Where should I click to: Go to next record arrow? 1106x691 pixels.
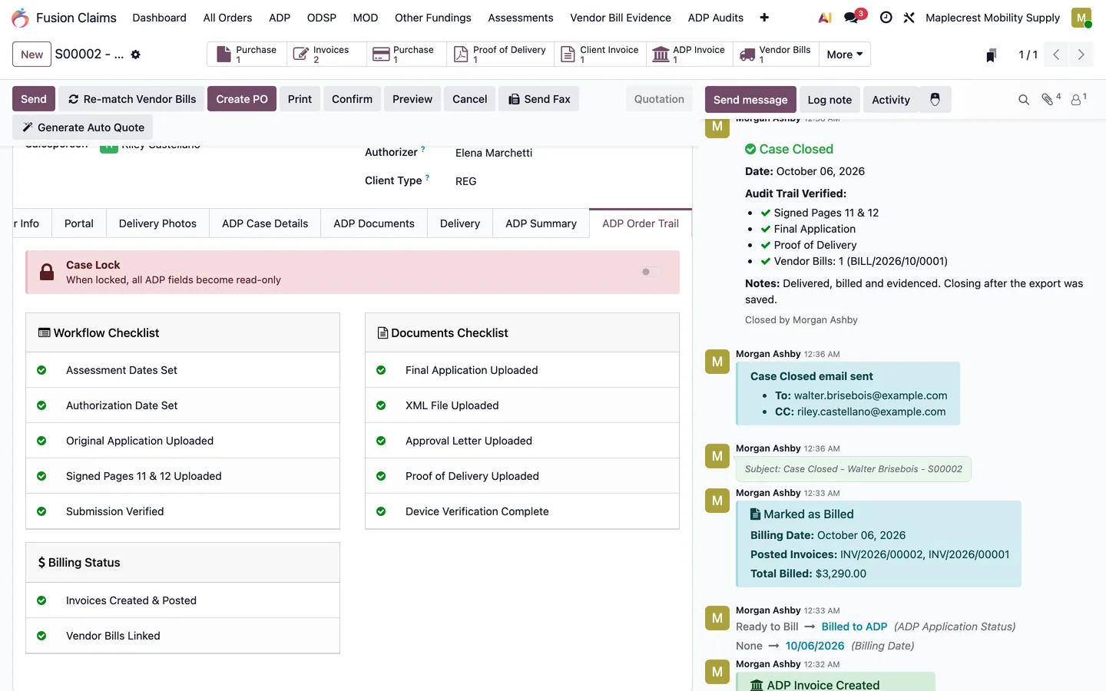(1081, 55)
